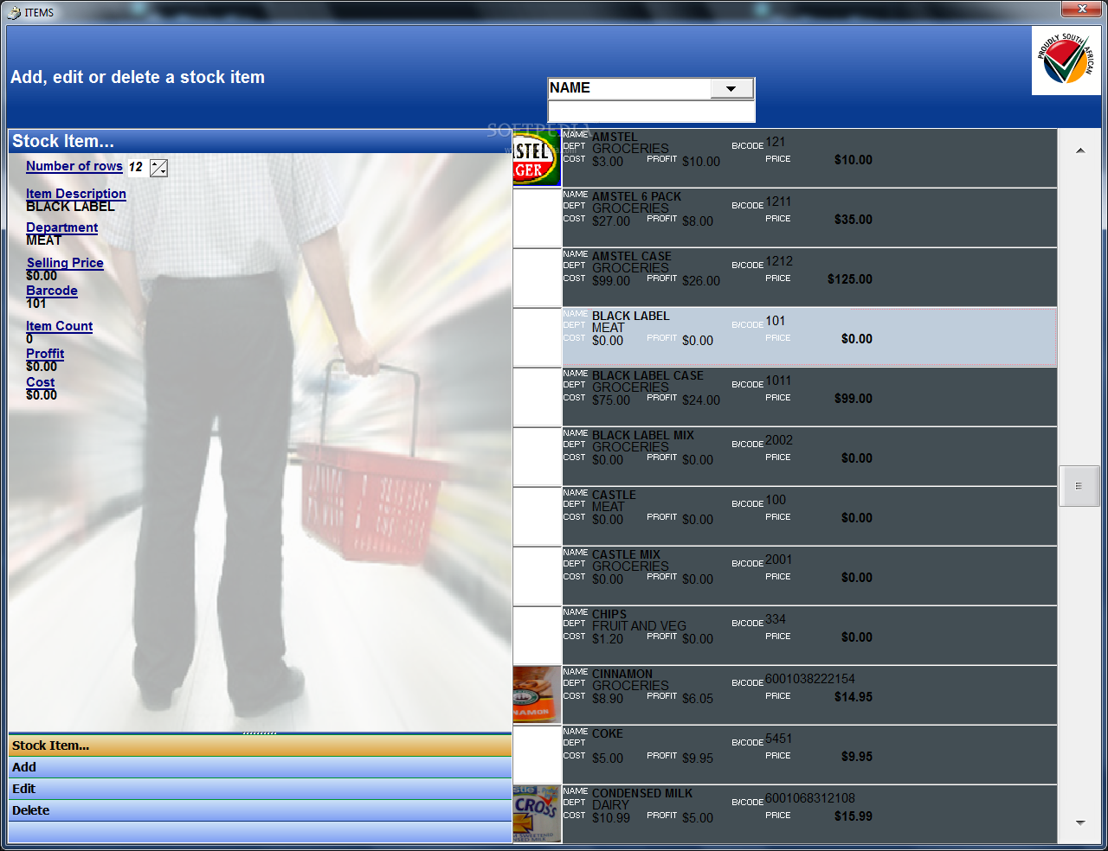Click the DAIRY department text

click(x=610, y=804)
